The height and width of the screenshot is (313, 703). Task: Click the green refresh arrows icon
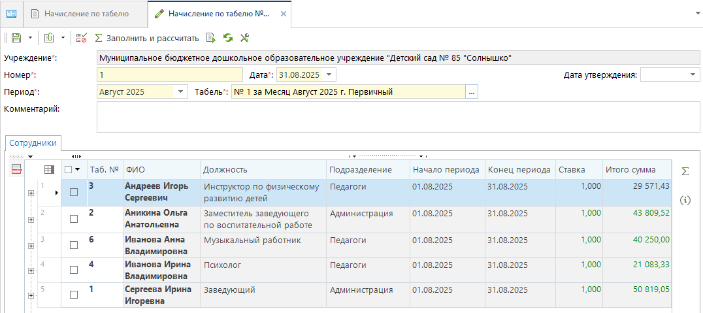coord(228,38)
